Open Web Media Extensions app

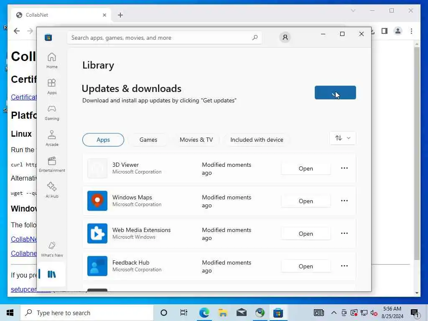coord(306,234)
